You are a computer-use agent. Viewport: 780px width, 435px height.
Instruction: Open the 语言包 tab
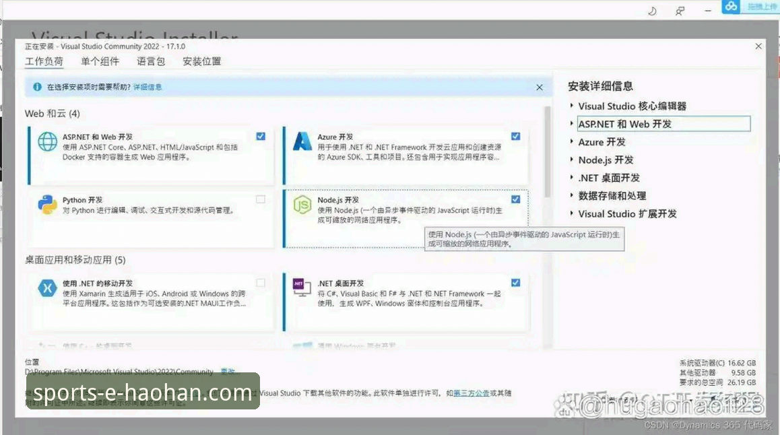click(x=151, y=61)
